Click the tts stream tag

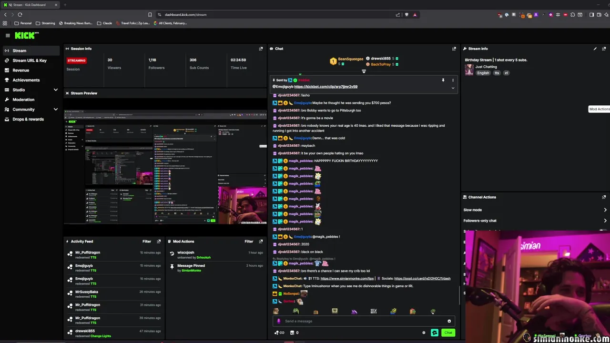497,73
